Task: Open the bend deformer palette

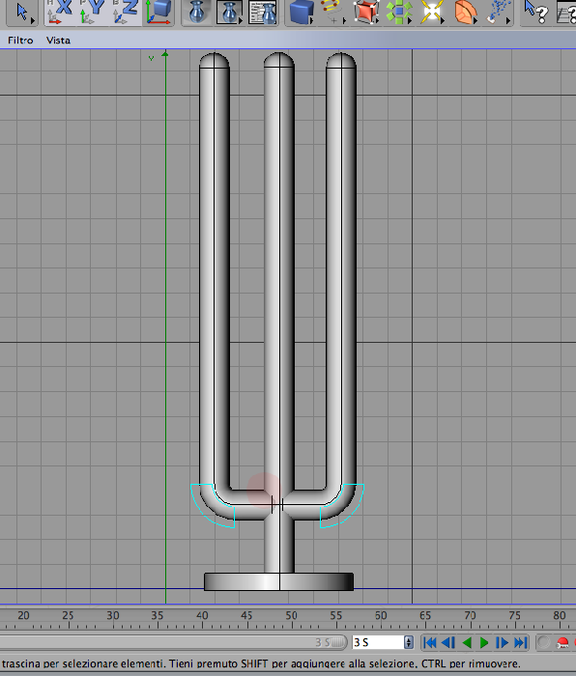Action: click(x=466, y=12)
